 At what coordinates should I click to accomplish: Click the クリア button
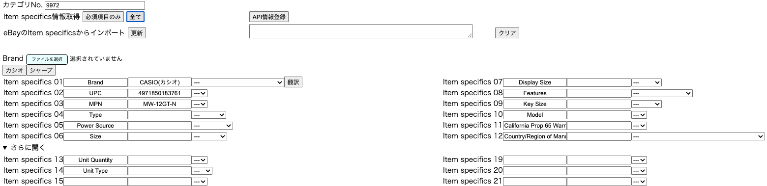click(x=507, y=33)
